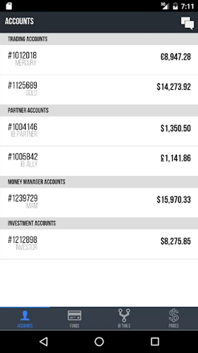The width and height of the screenshot is (198, 353).
Task: Open MAM account #1239729
Action: click(x=99, y=202)
